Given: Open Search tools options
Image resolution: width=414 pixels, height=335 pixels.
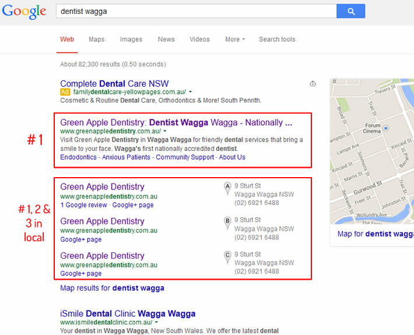Looking at the screenshot, I should [277, 39].
